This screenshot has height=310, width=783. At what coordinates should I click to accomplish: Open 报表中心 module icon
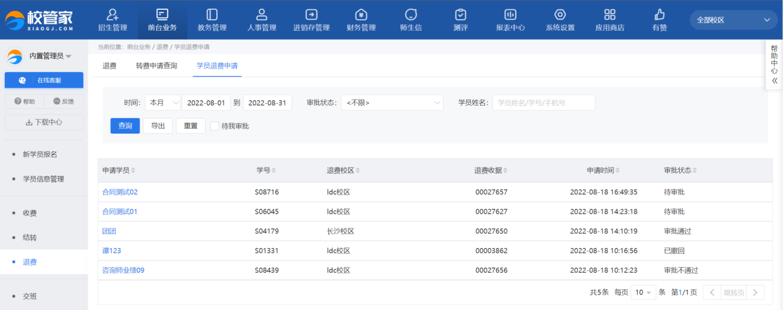point(510,15)
